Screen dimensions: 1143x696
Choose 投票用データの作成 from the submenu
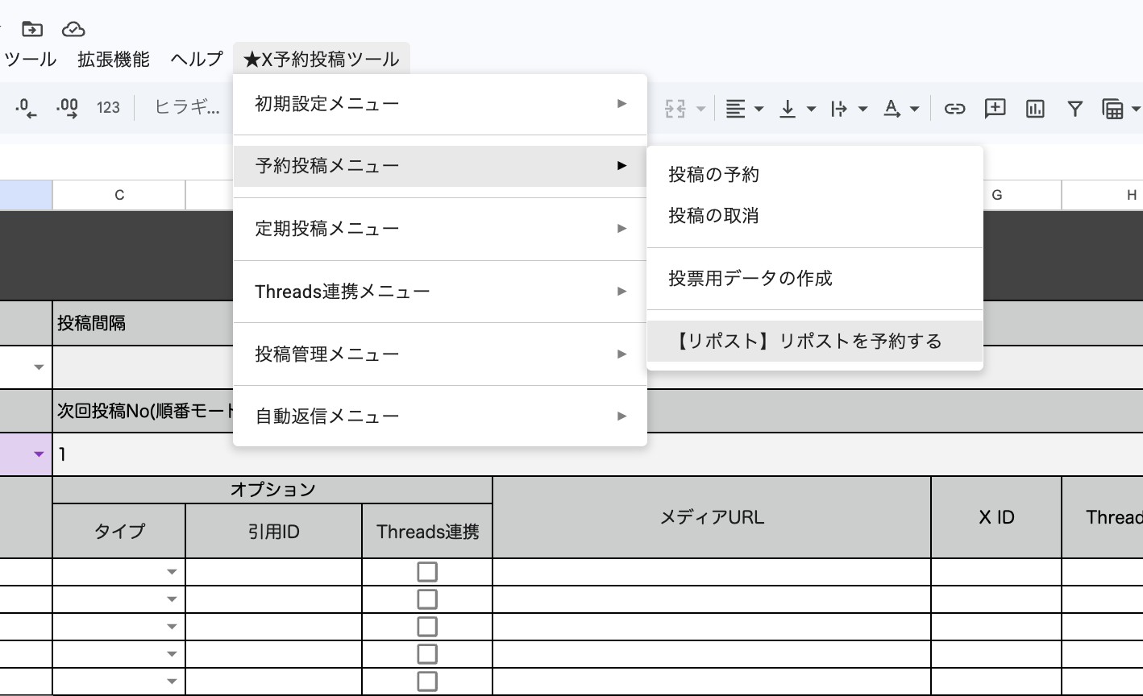pyautogui.click(x=815, y=279)
